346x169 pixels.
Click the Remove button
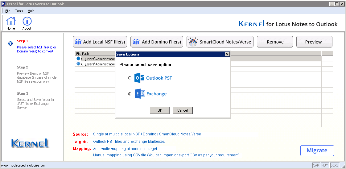[x=275, y=42]
